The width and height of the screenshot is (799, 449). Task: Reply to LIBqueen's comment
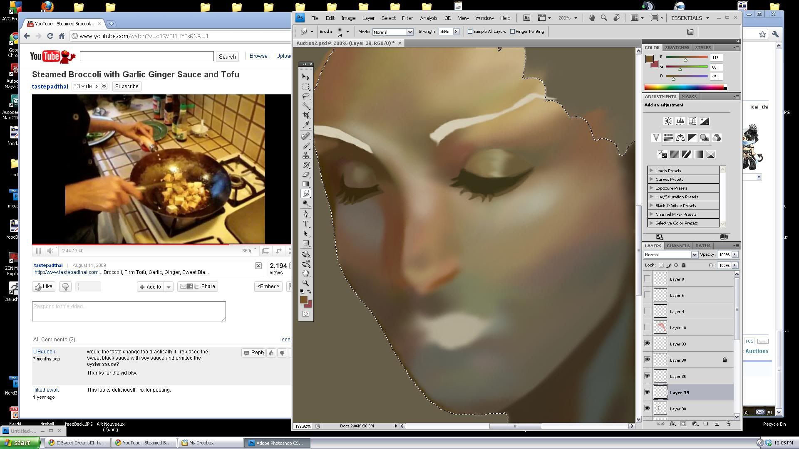click(254, 353)
